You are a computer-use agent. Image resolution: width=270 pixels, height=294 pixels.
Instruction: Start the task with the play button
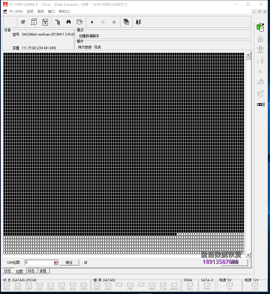point(92,22)
